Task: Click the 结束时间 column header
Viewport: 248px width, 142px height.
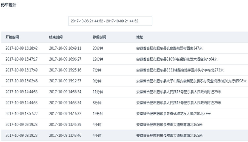Action: click(56, 37)
